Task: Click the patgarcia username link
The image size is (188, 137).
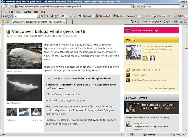Action: pyautogui.click(x=169, y=108)
